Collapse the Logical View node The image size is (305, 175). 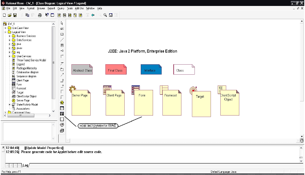point(5,32)
